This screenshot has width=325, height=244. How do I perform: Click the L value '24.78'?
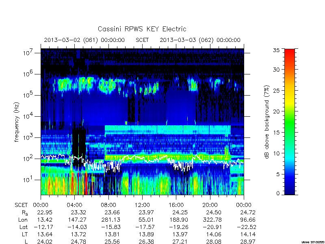(78, 242)
